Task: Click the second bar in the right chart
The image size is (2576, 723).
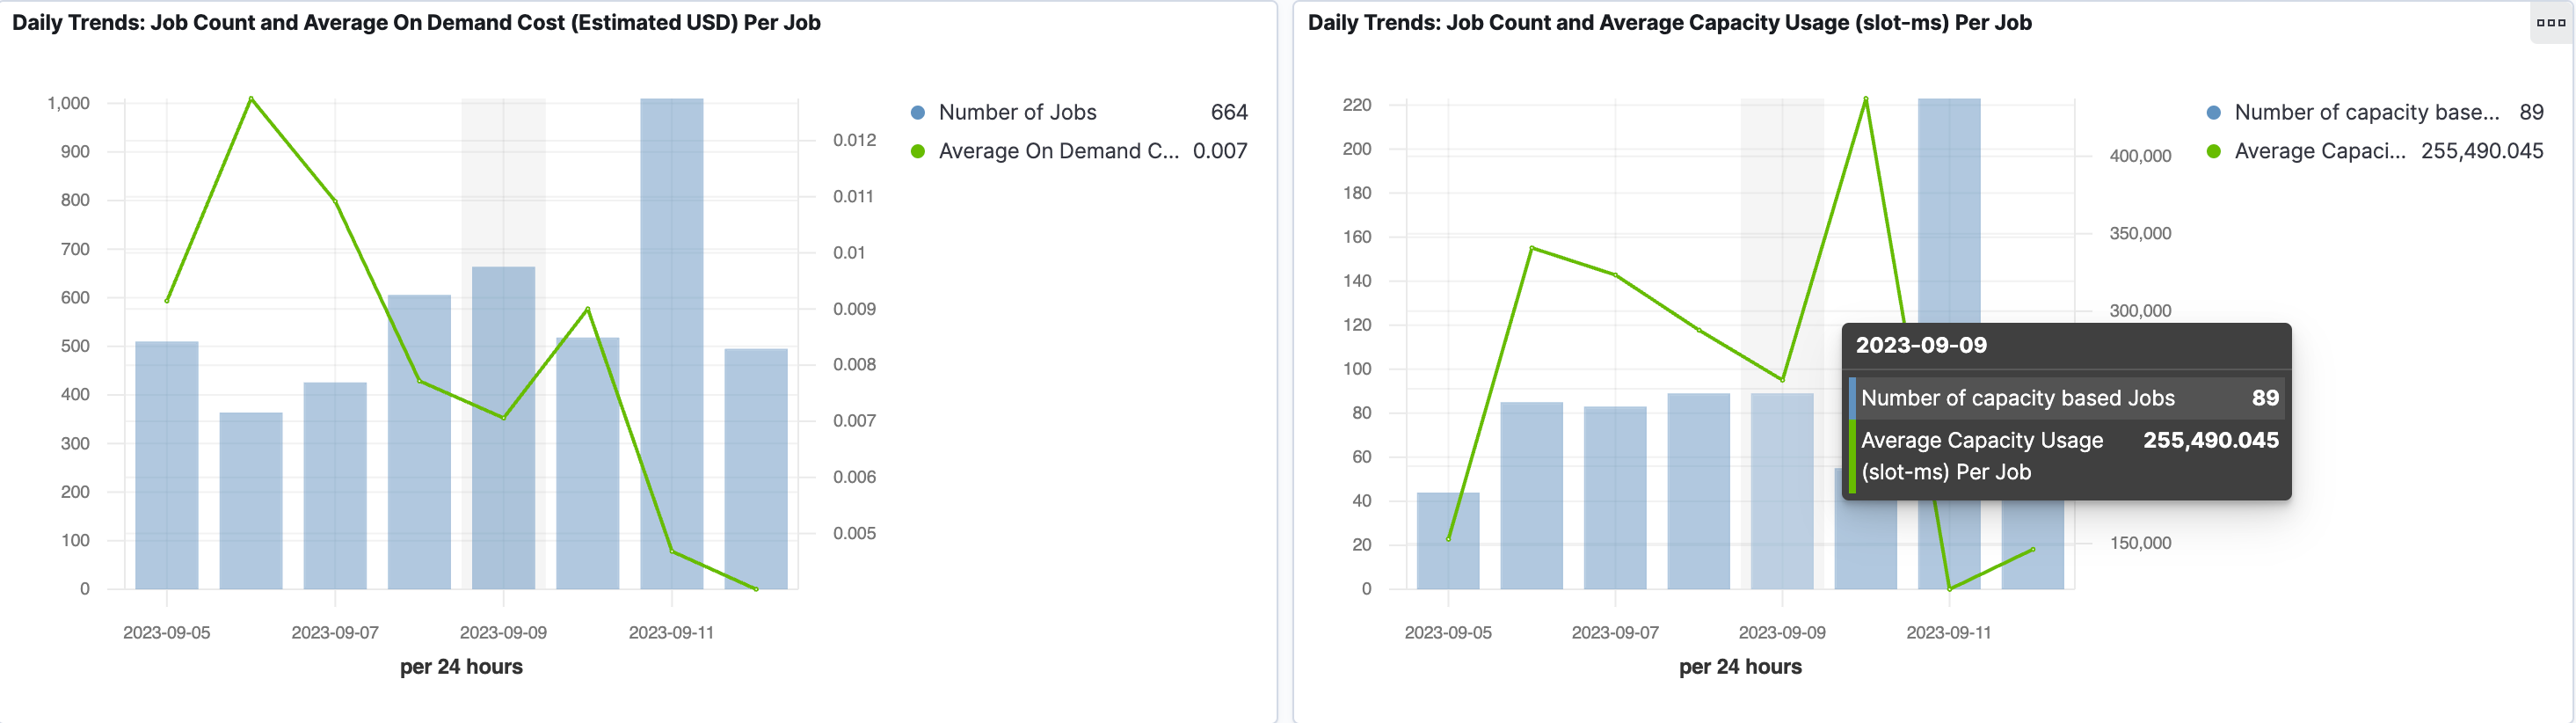Action: tap(1531, 496)
